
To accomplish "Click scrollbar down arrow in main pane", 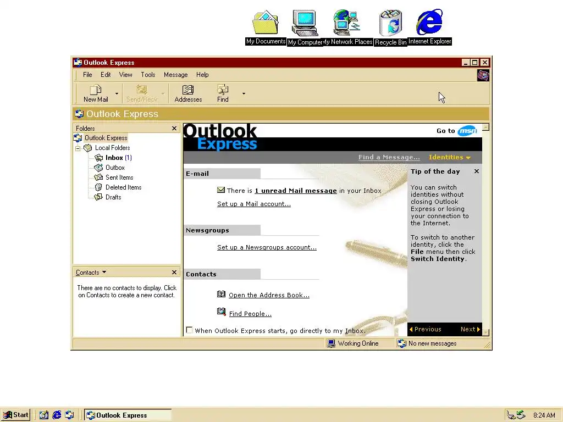I will (x=486, y=332).
